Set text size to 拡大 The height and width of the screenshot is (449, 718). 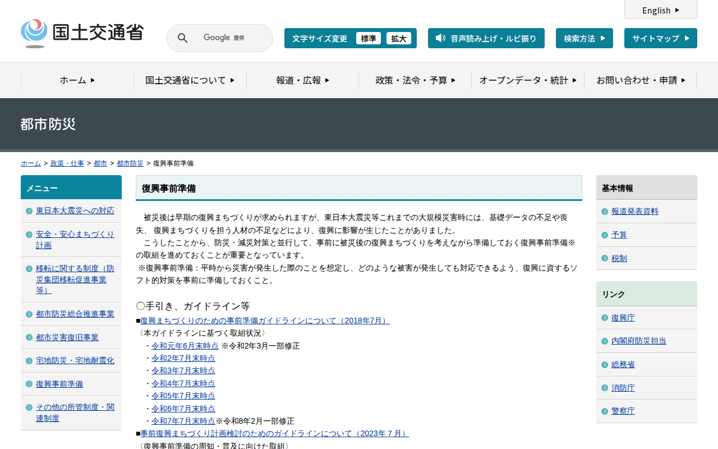(x=399, y=38)
